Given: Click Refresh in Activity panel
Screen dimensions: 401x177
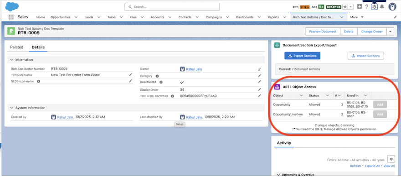Looking at the screenshot, I should 355,166.
